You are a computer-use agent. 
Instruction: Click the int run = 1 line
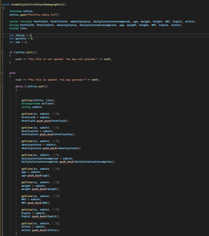click(x=18, y=42)
